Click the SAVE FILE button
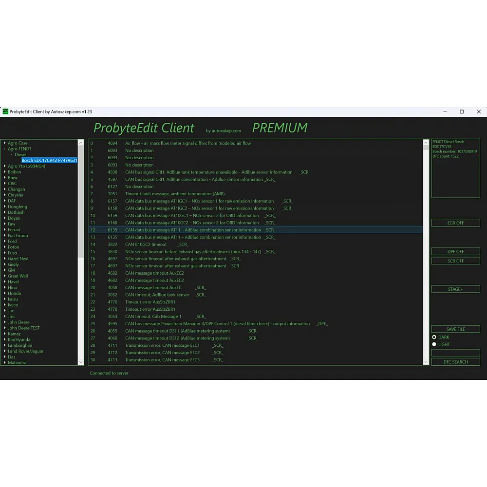Screen dimensions: 487x487 [x=455, y=329]
